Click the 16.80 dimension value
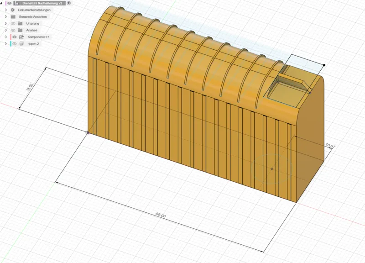This screenshot has height=263, width=365. click(30, 87)
